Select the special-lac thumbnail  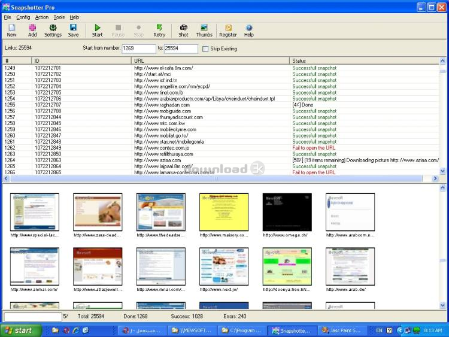pos(35,212)
